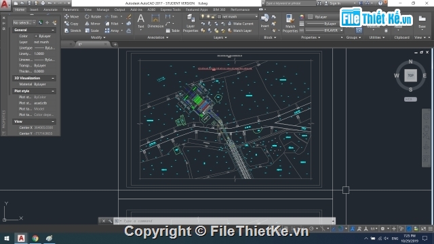The width and height of the screenshot is (434, 244).
Task: Switch to the Express Tools tab
Action: [x=170, y=9]
